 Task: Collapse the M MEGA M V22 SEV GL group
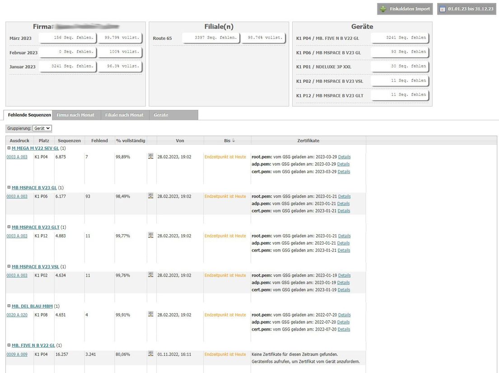(9, 148)
